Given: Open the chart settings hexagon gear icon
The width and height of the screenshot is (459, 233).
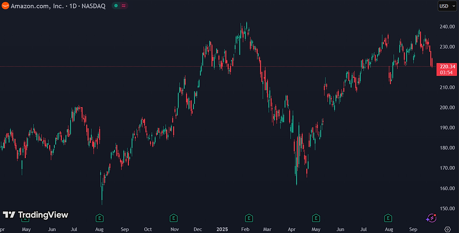Looking at the screenshot, I should (x=447, y=229).
